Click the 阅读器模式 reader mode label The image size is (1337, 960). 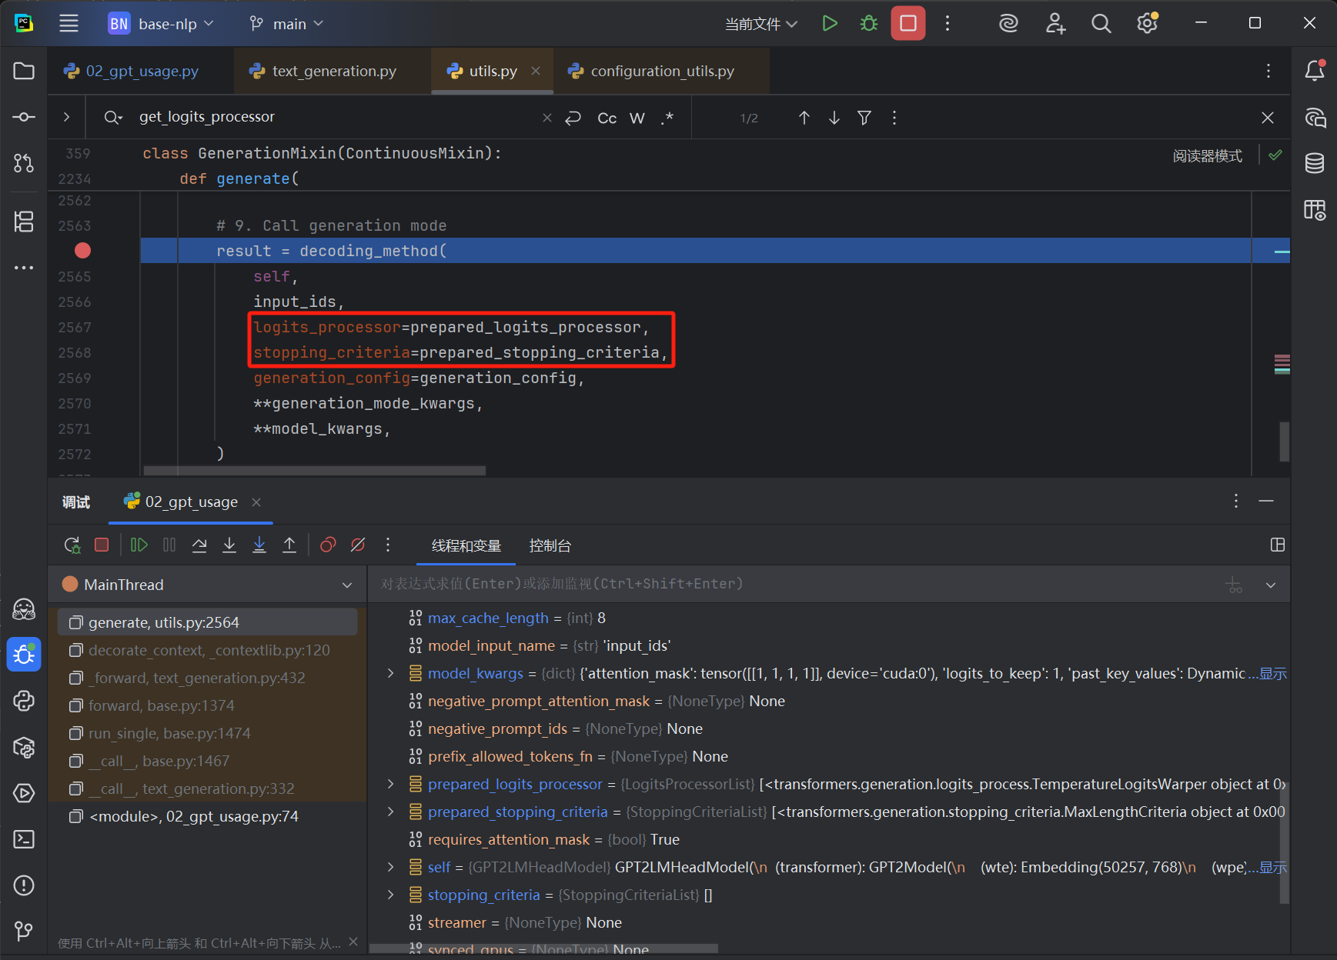tap(1207, 156)
